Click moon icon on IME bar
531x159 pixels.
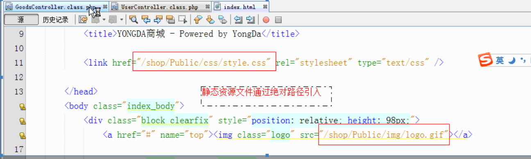point(511,61)
